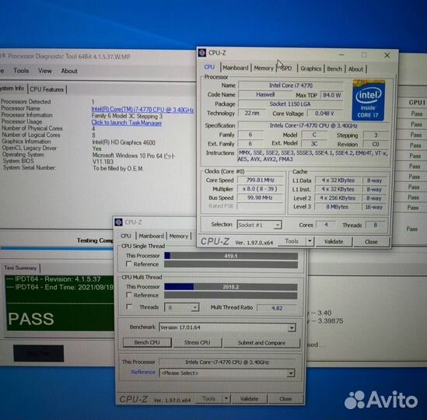Open the Graphics tab in CPU-Z
Screen dimensions: 427x420
pos(310,68)
